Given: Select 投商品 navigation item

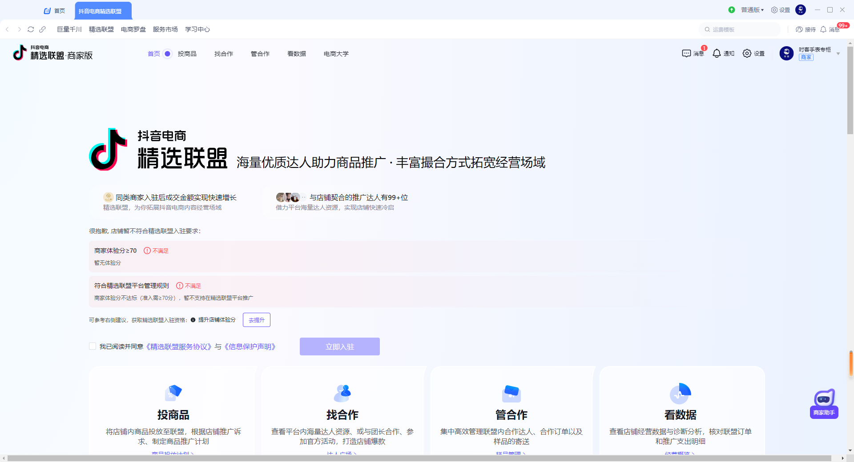Looking at the screenshot, I should click(187, 54).
